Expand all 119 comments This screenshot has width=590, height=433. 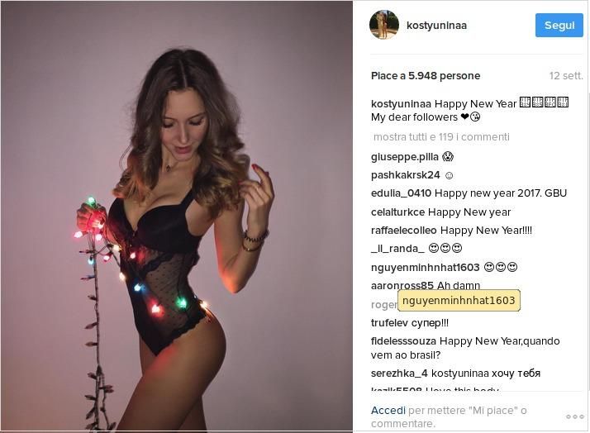click(x=441, y=137)
